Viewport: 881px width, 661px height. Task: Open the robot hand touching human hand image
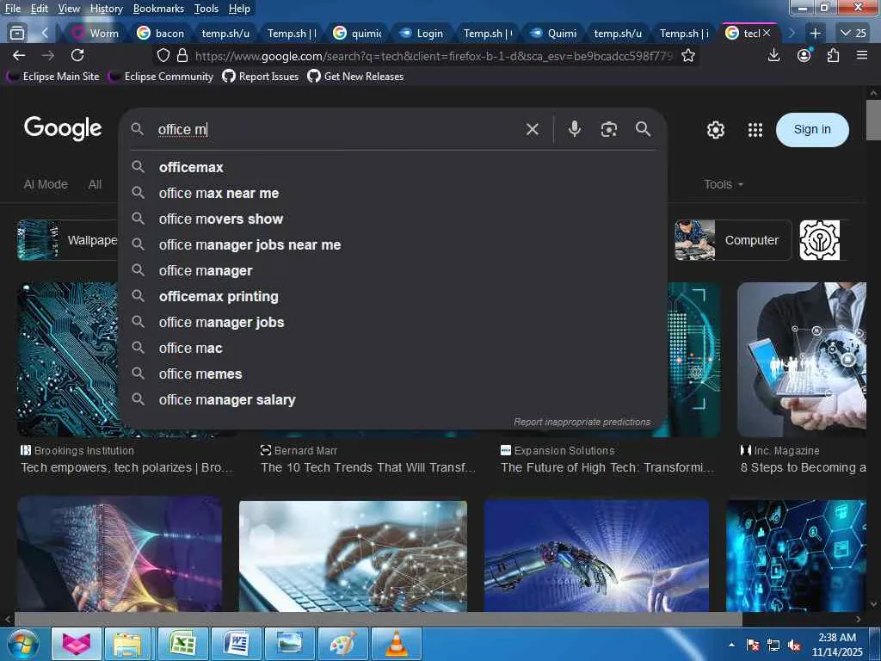point(596,555)
